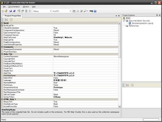Click the content layout toolbar icon after Properties

pyautogui.click(x=26, y=11)
